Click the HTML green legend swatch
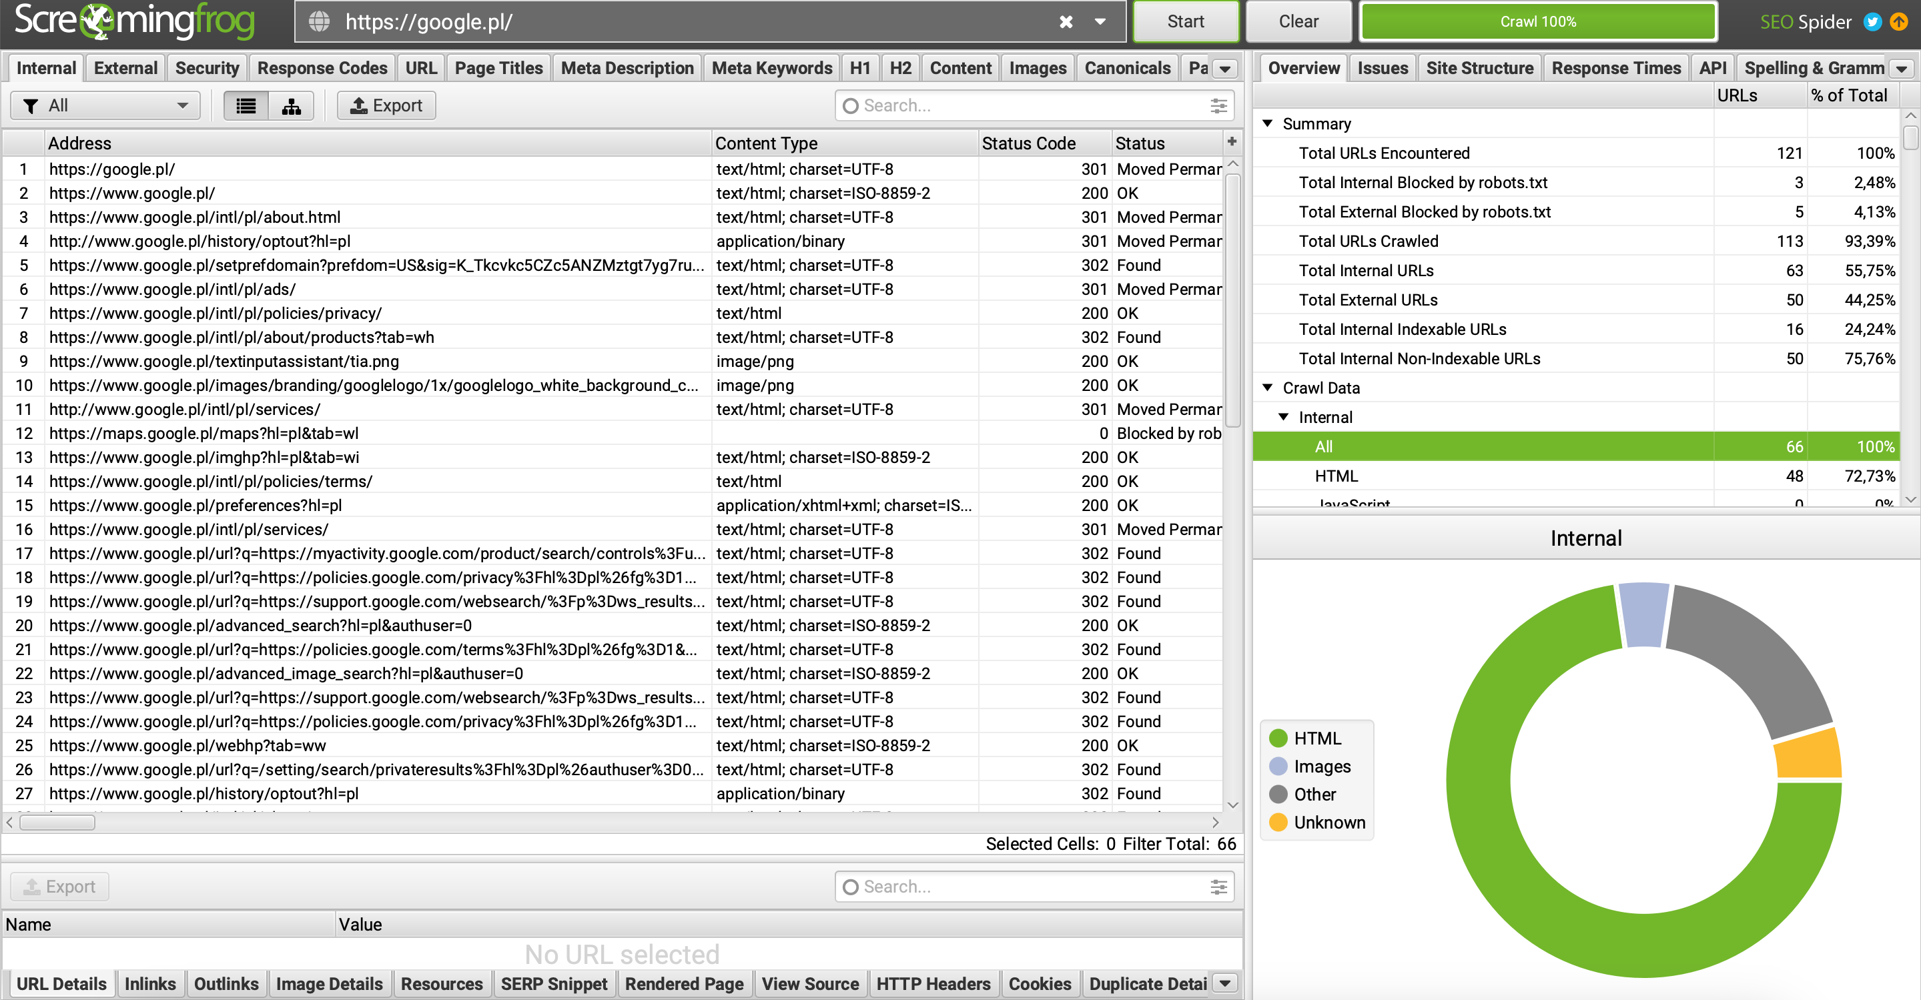1921x1000 pixels. pos(1278,738)
